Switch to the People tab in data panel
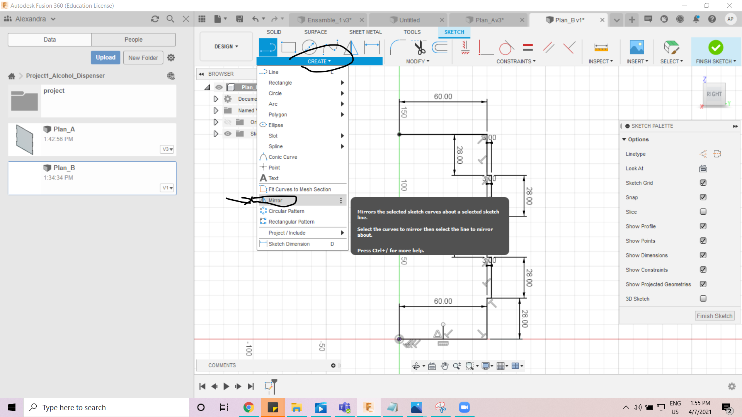 point(133,39)
